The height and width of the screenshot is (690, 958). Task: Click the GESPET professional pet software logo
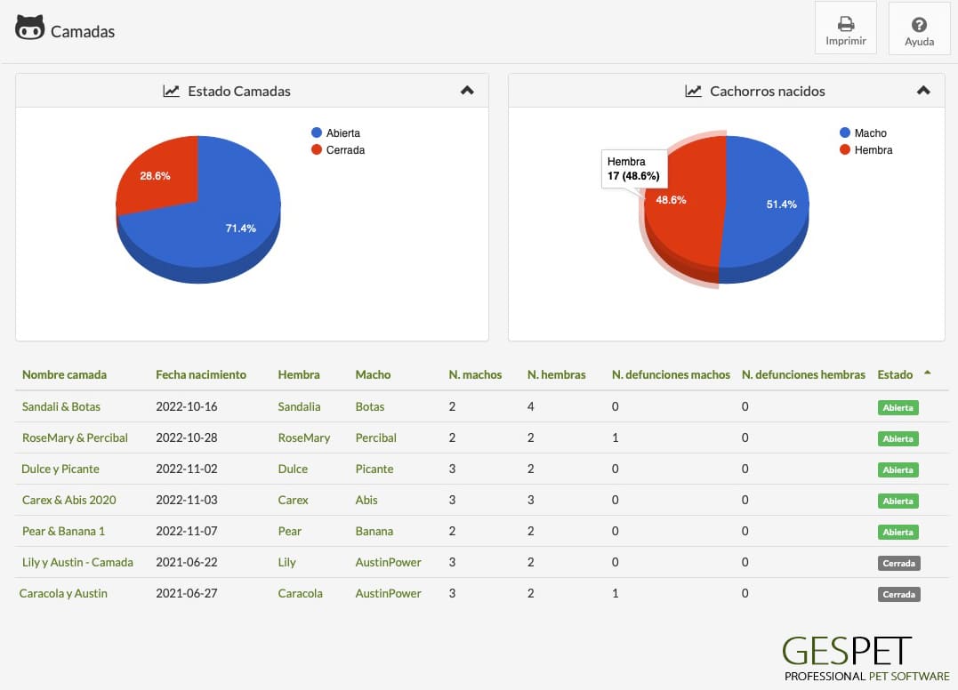[866, 659]
